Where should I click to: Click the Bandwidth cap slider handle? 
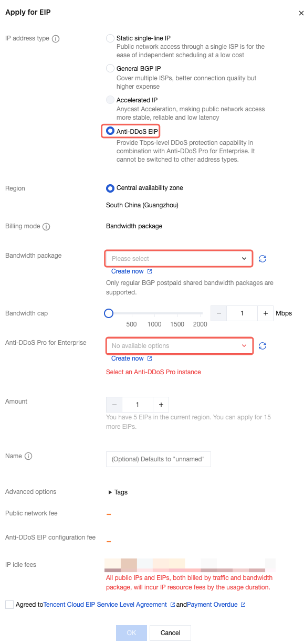pos(109,313)
